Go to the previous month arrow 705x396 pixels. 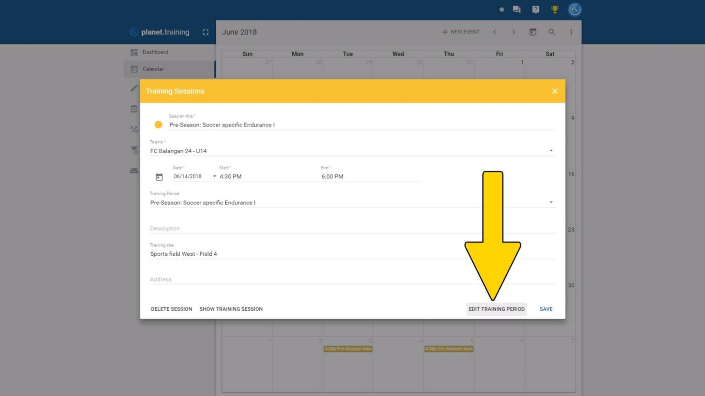click(494, 32)
